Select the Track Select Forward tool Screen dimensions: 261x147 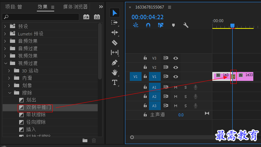tap(115, 23)
